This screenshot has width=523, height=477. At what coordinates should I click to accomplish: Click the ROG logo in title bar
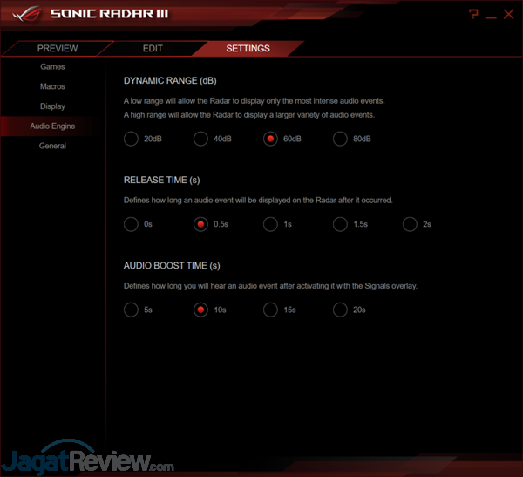tap(27, 14)
